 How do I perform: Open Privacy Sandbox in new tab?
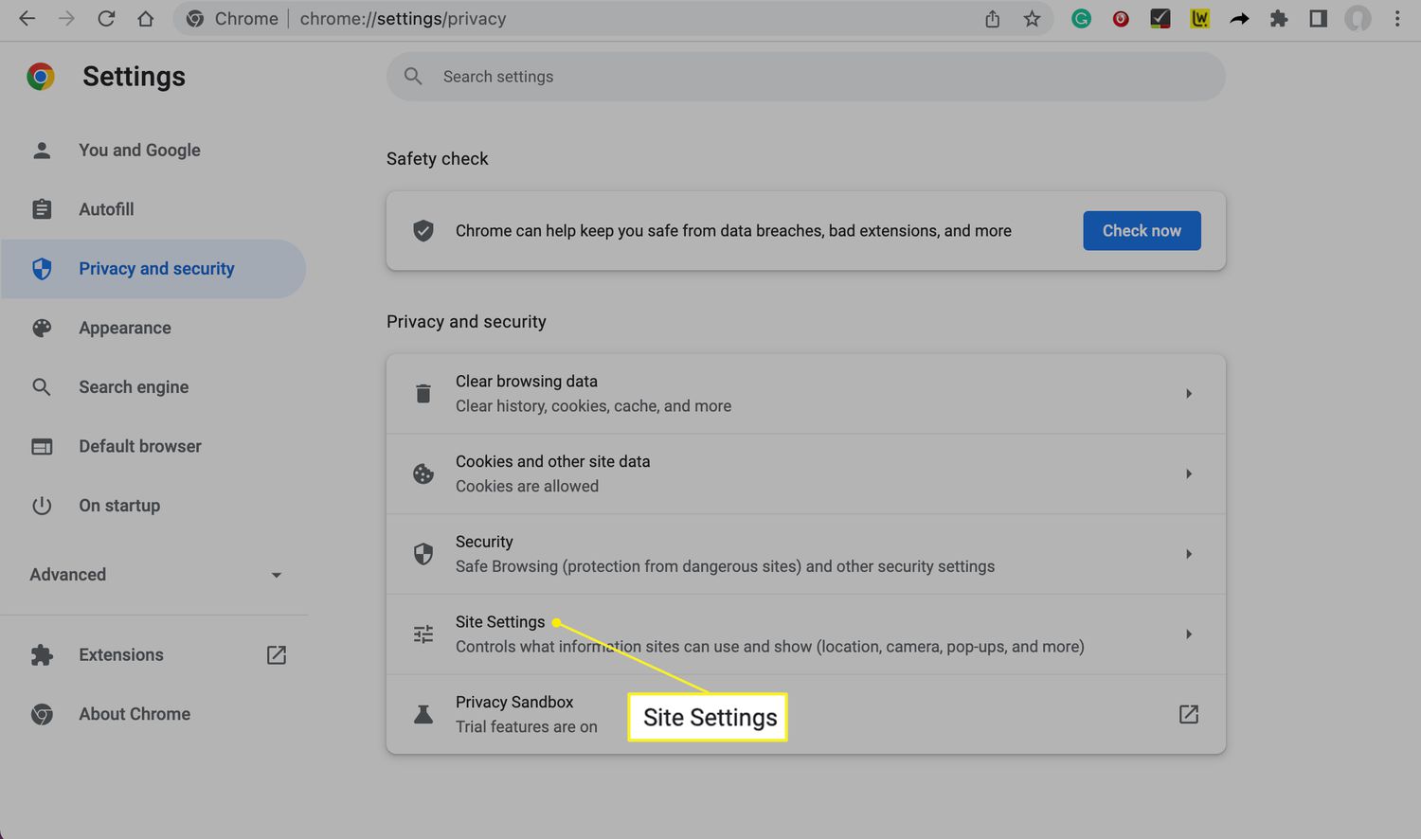tap(1189, 714)
